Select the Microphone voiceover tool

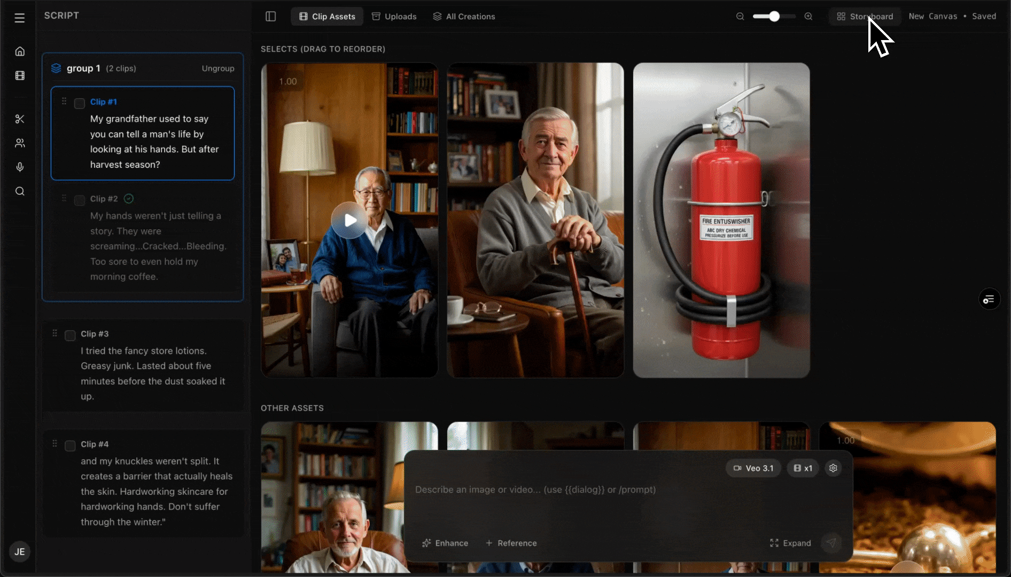coord(20,167)
